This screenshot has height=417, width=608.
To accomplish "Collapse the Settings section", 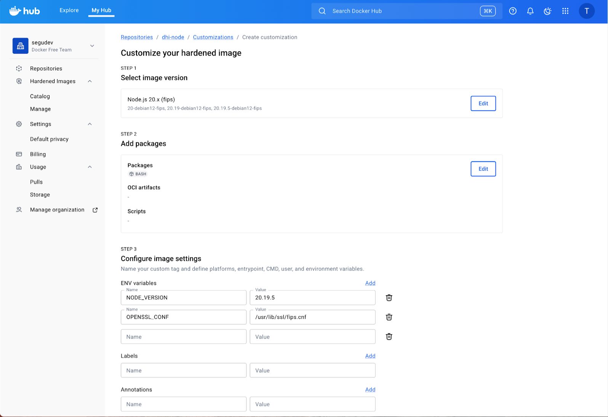I will click(x=90, y=124).
